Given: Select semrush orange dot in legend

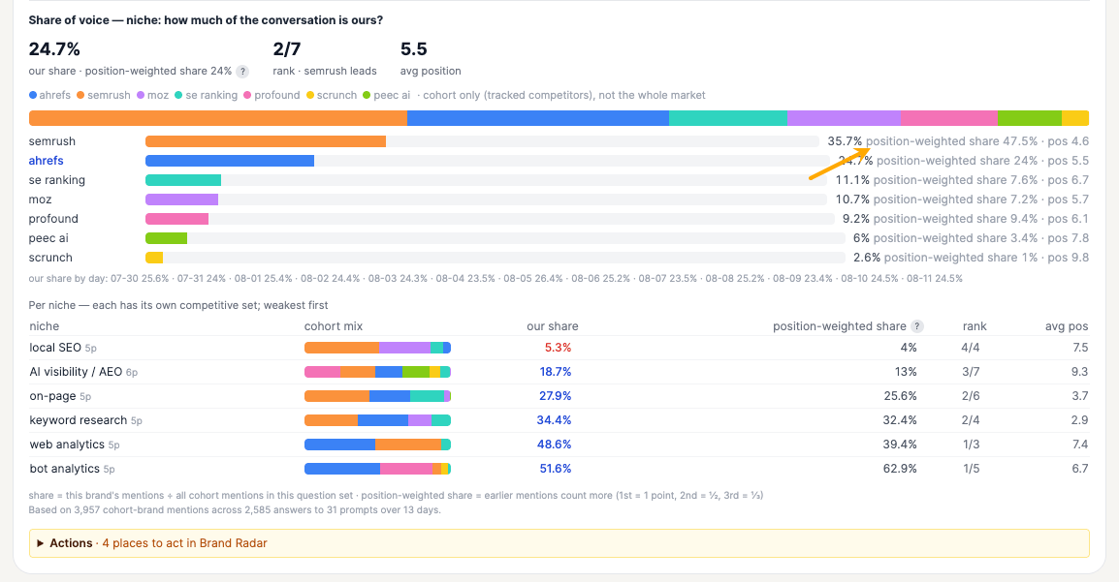Looking at the screenshot, I should [x=80, y=95].
